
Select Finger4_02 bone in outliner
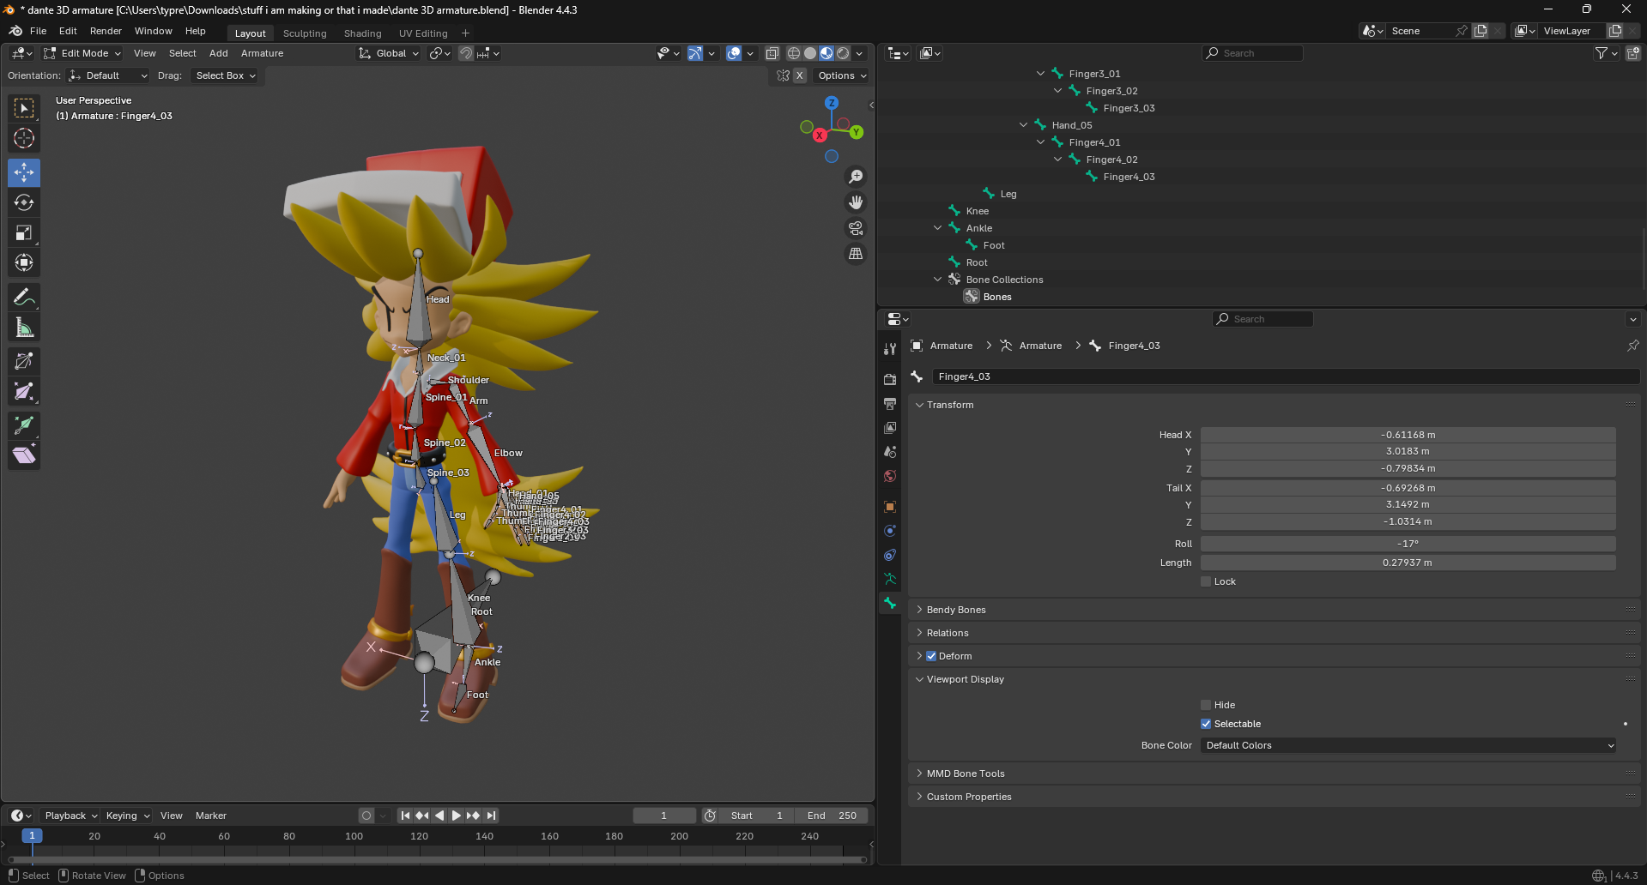(x=1111, y=160)
